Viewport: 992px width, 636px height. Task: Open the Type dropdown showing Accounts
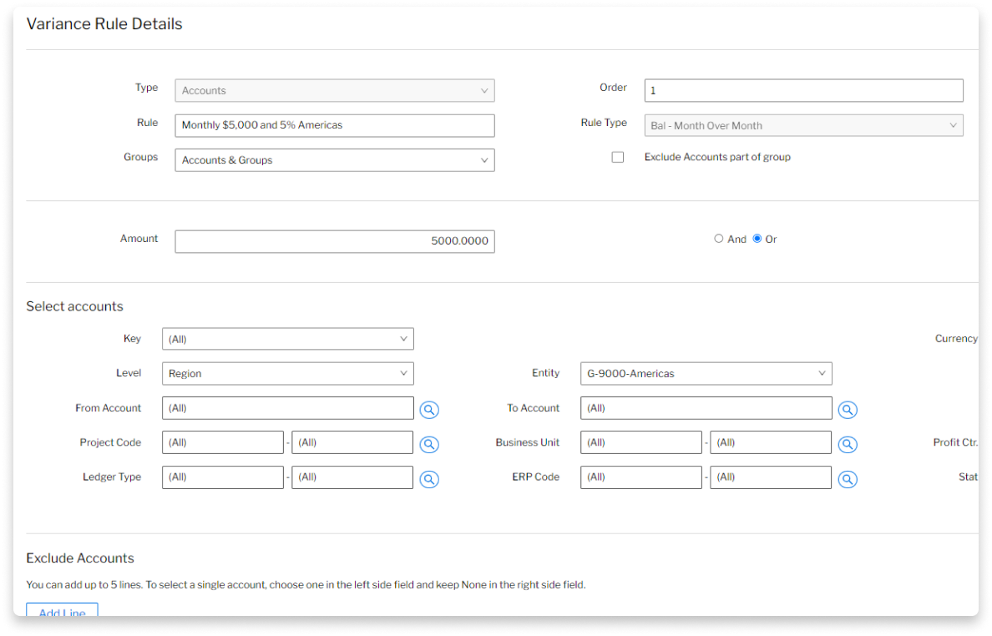(x=334, y=90)
